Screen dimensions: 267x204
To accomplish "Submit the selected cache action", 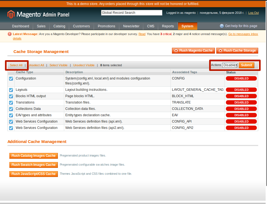I will pyautogui.click(x=246, y=65).
